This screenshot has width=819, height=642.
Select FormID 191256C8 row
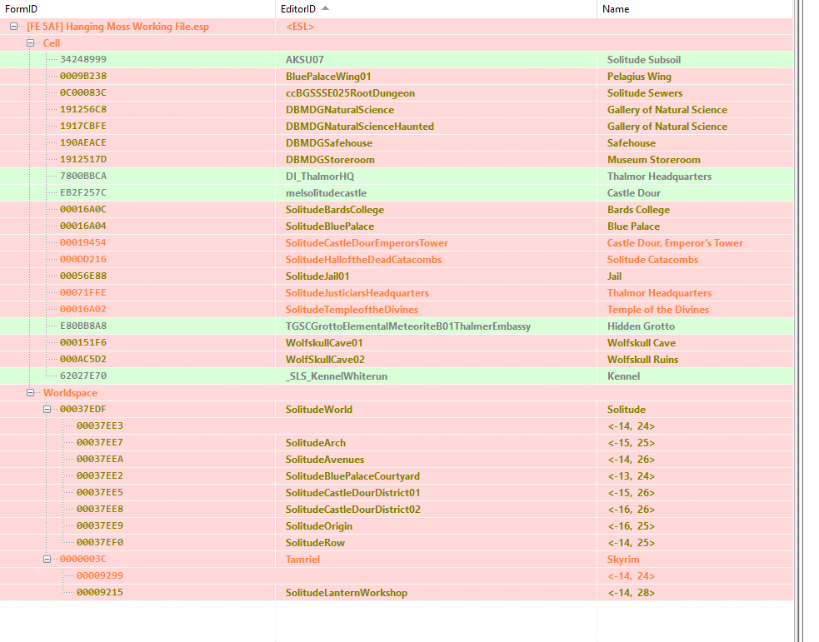coord(397,110)
